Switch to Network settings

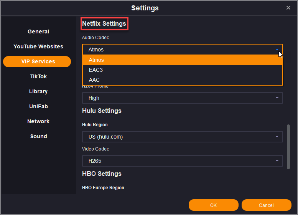[38, 121]
